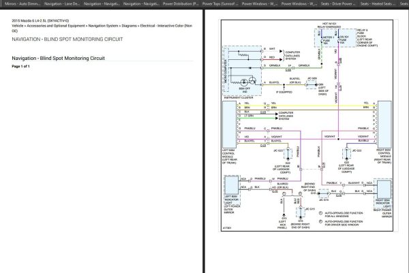Open the Seats - Heated Seats... tab
Screen dimensions: 409x273
[x=378, y=4]
